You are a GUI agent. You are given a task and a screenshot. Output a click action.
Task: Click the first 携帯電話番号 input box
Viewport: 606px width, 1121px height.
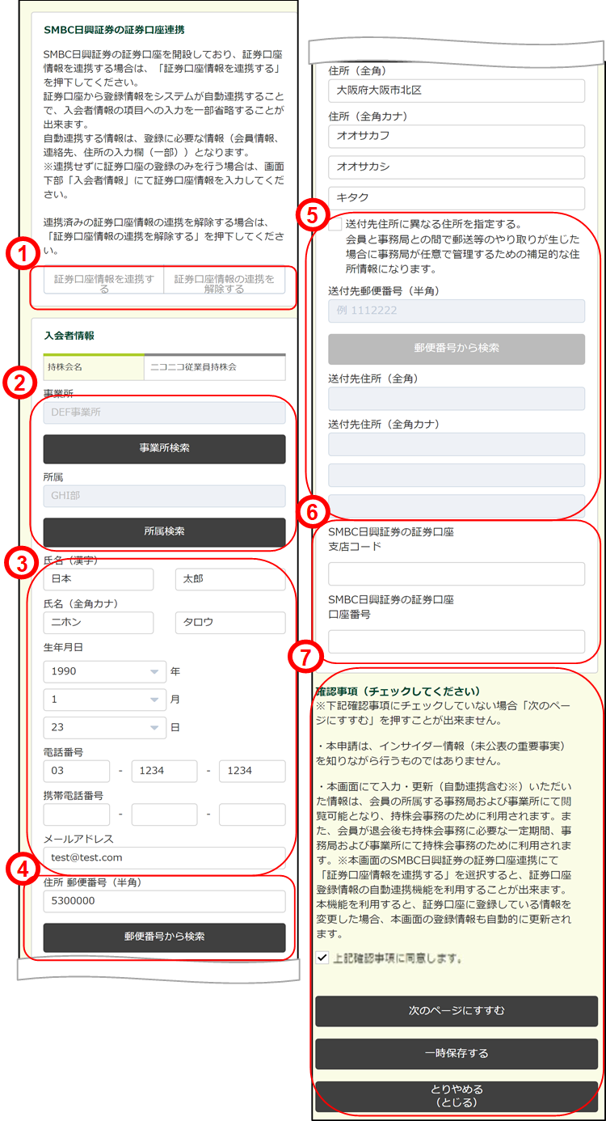pos(76,814)
